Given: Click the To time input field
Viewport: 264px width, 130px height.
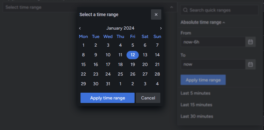Looking at the screenshot, I should pyautogui.click(x=212, y=64).
